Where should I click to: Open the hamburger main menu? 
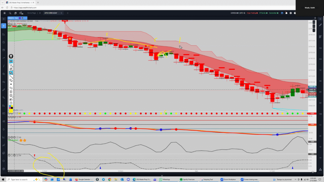click(x=4, y=13)
